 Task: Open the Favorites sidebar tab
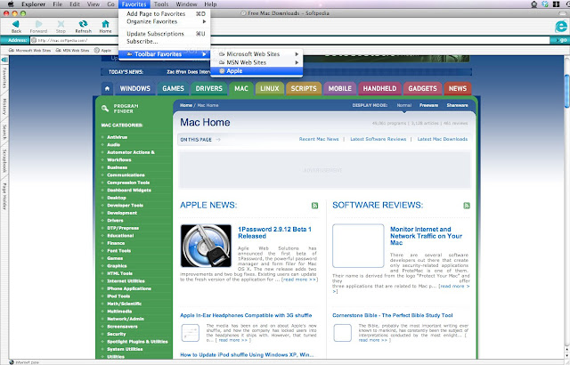(4, 77)
